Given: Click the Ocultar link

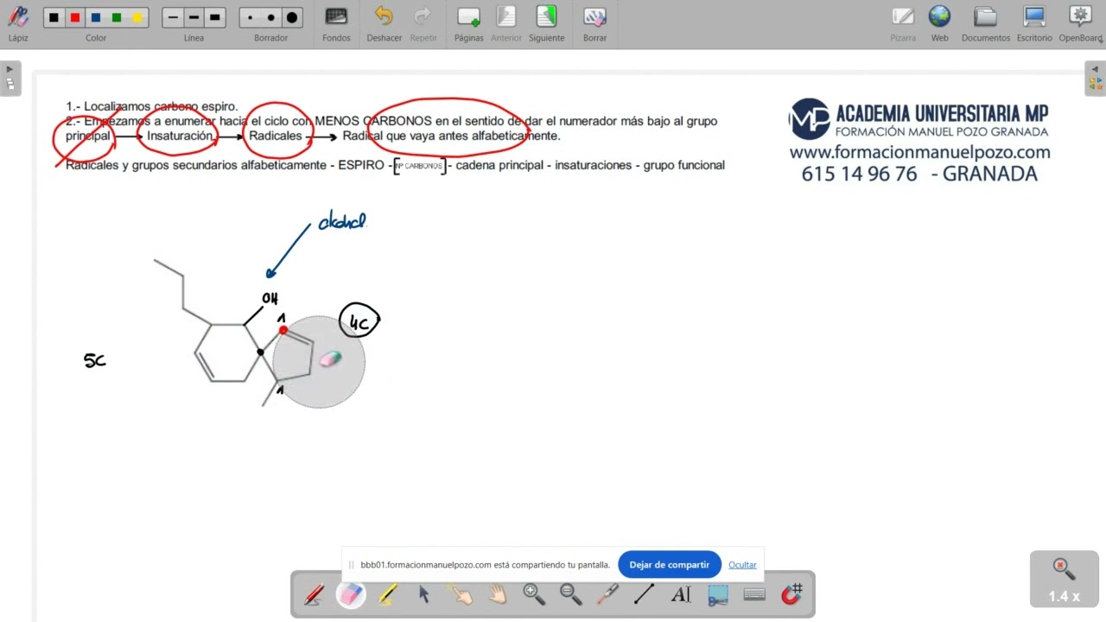Looking at the screenshot, I should tap(742, 565).
